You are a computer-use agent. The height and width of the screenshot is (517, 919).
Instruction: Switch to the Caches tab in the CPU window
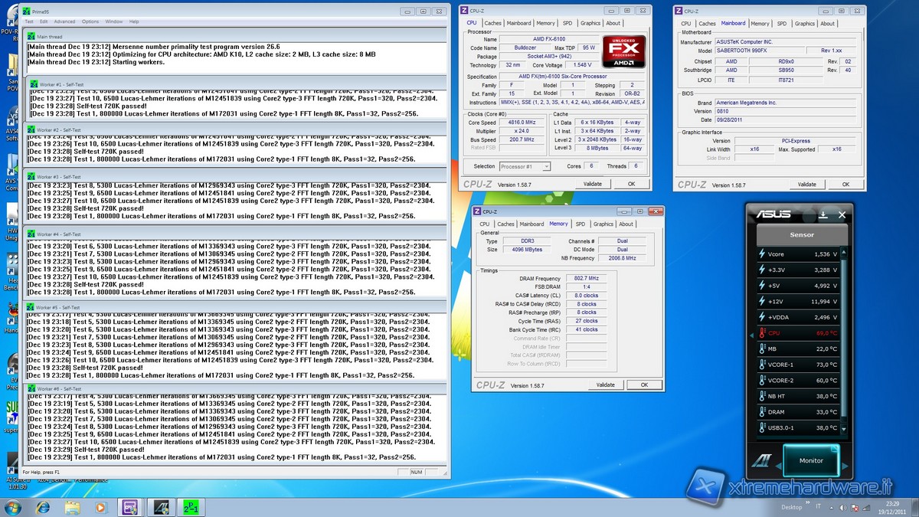coord(493,24)
